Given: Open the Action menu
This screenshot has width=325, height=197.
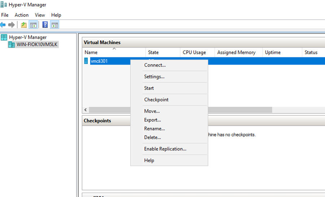Looking at the screenshot, I should click(22, 15).
